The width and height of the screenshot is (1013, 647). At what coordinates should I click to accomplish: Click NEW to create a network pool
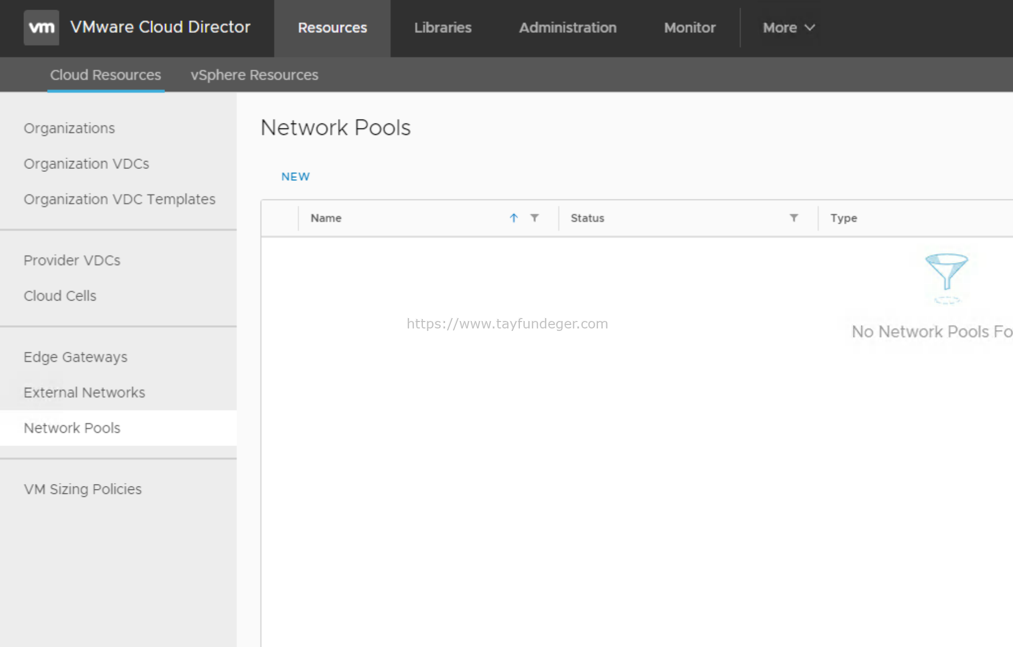click(295, 176)
